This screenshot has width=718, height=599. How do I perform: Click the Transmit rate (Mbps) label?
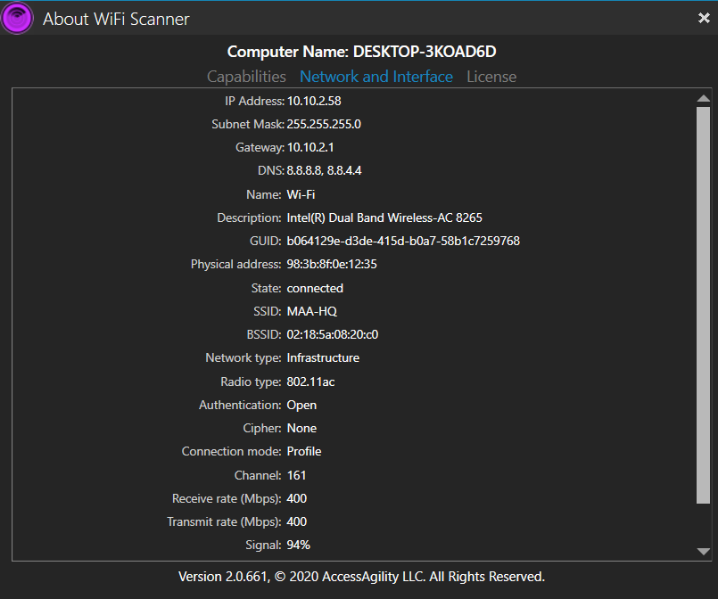(x=225, y=522)
